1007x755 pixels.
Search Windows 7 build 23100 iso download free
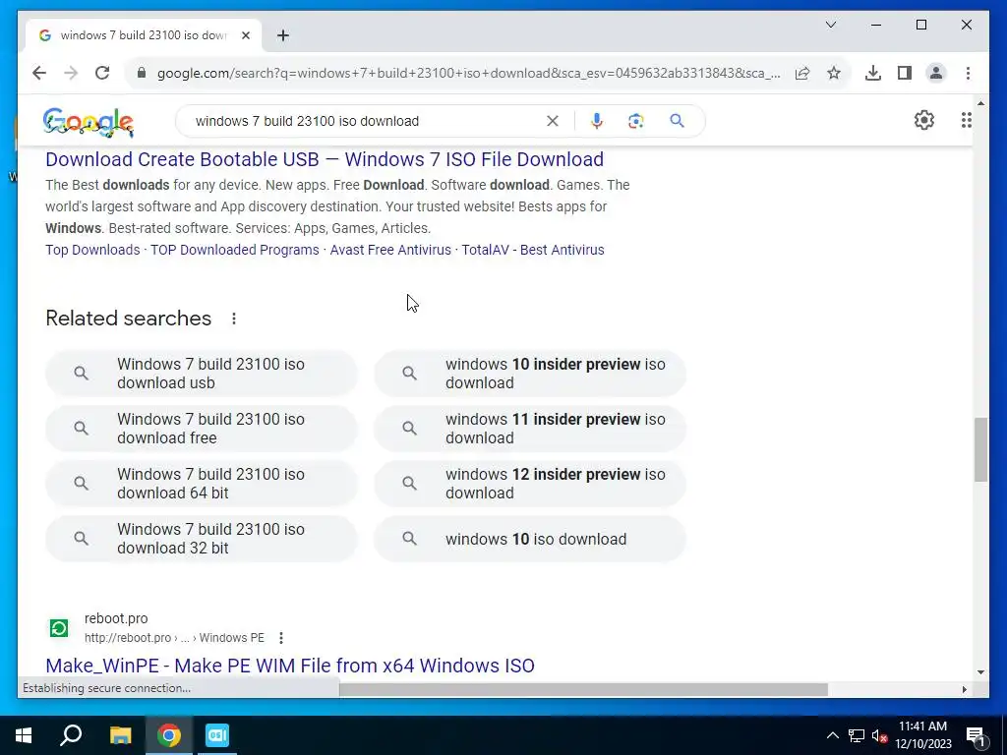201,429
